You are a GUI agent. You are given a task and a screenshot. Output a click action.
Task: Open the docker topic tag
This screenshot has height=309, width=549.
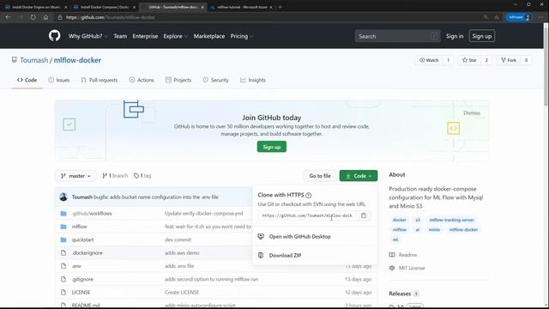pos(399,220)
